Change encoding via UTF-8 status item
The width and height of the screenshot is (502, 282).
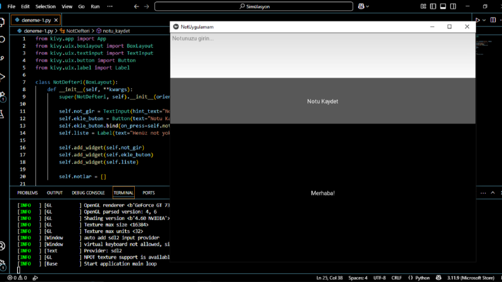click(x=379, y=278)
